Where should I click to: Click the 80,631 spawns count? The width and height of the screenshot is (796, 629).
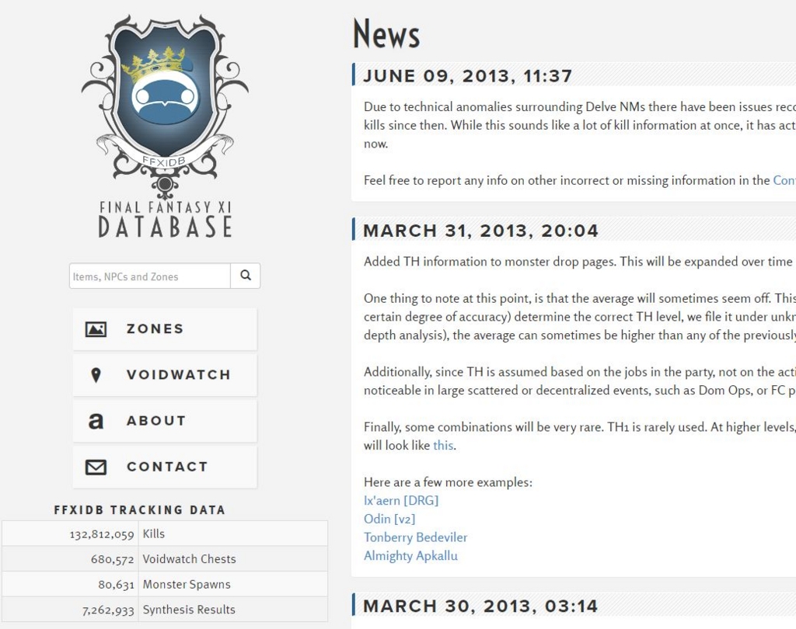117,585
